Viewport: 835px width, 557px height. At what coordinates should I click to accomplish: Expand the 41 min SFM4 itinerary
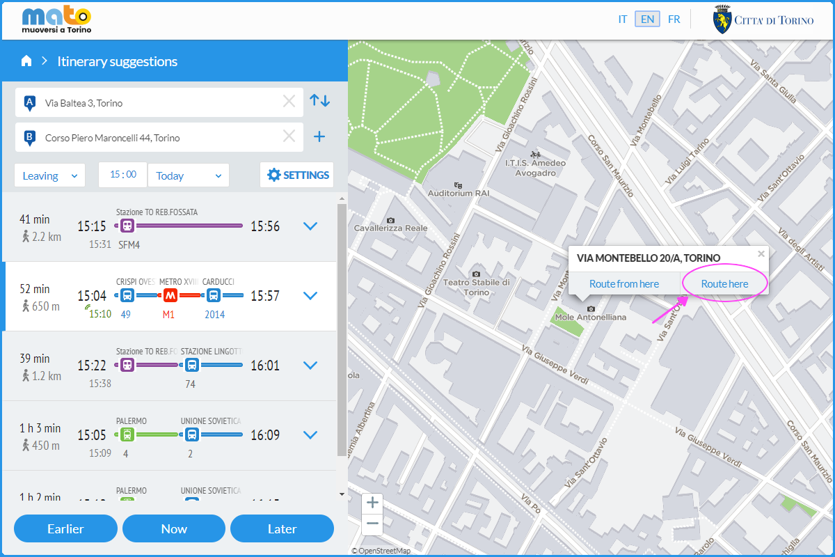[310, 226]
